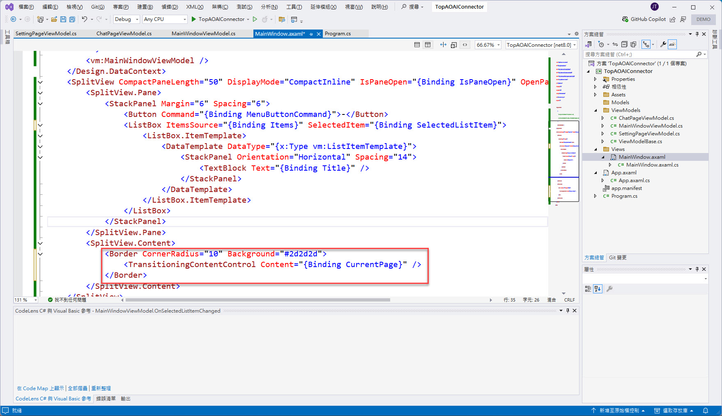Toggle categorized view in Properties panel
Image resolution: width=722 pixels, height=416 pixels.
588,289
